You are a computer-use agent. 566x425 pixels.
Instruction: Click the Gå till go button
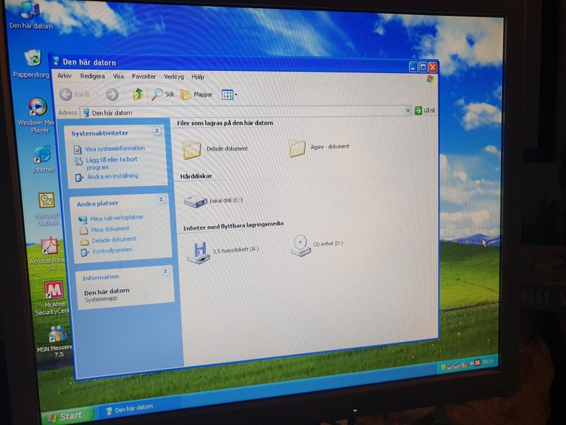pos(425,111)
